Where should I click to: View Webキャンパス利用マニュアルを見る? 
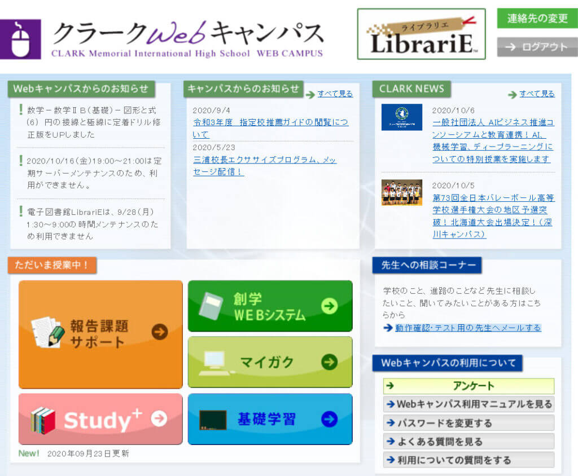(x=468, y=404)
